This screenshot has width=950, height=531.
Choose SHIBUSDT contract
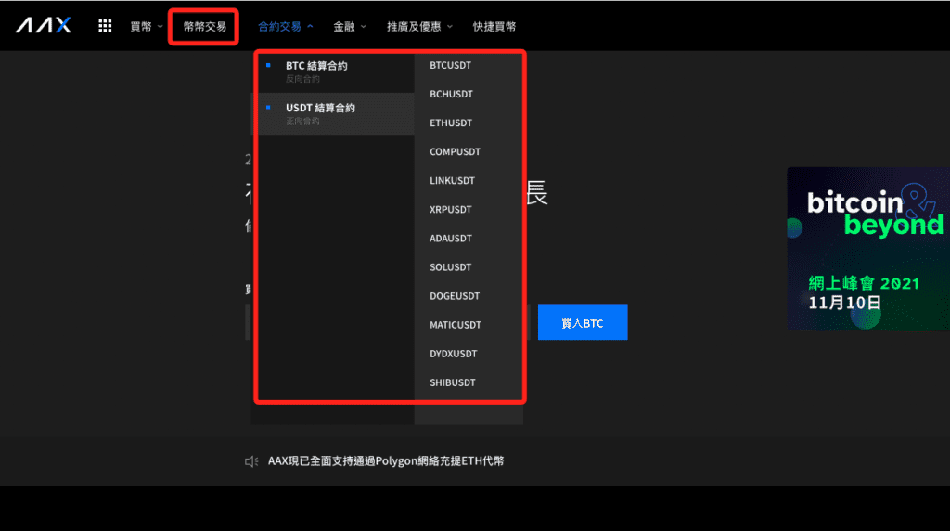[453, 382]
